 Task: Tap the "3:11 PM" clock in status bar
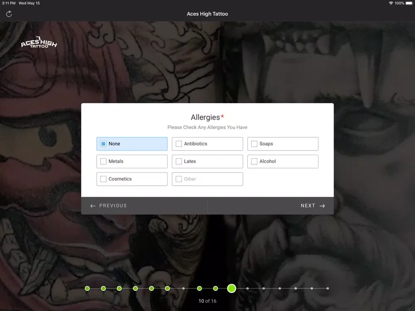click(9, 3)
